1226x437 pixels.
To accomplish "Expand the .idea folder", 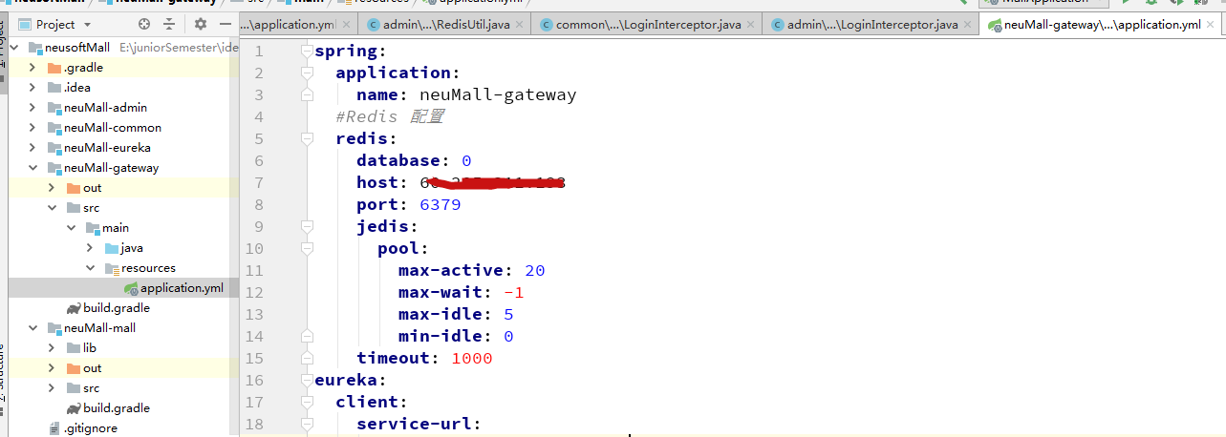I will pyautogui.click(x=33, y=88).
